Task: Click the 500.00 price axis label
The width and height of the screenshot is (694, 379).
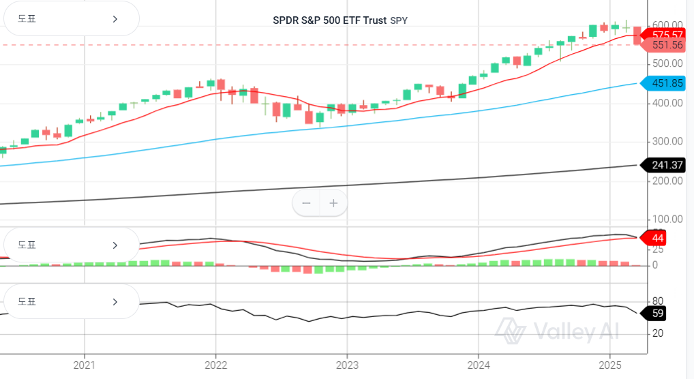Action: tap(667, 63)
